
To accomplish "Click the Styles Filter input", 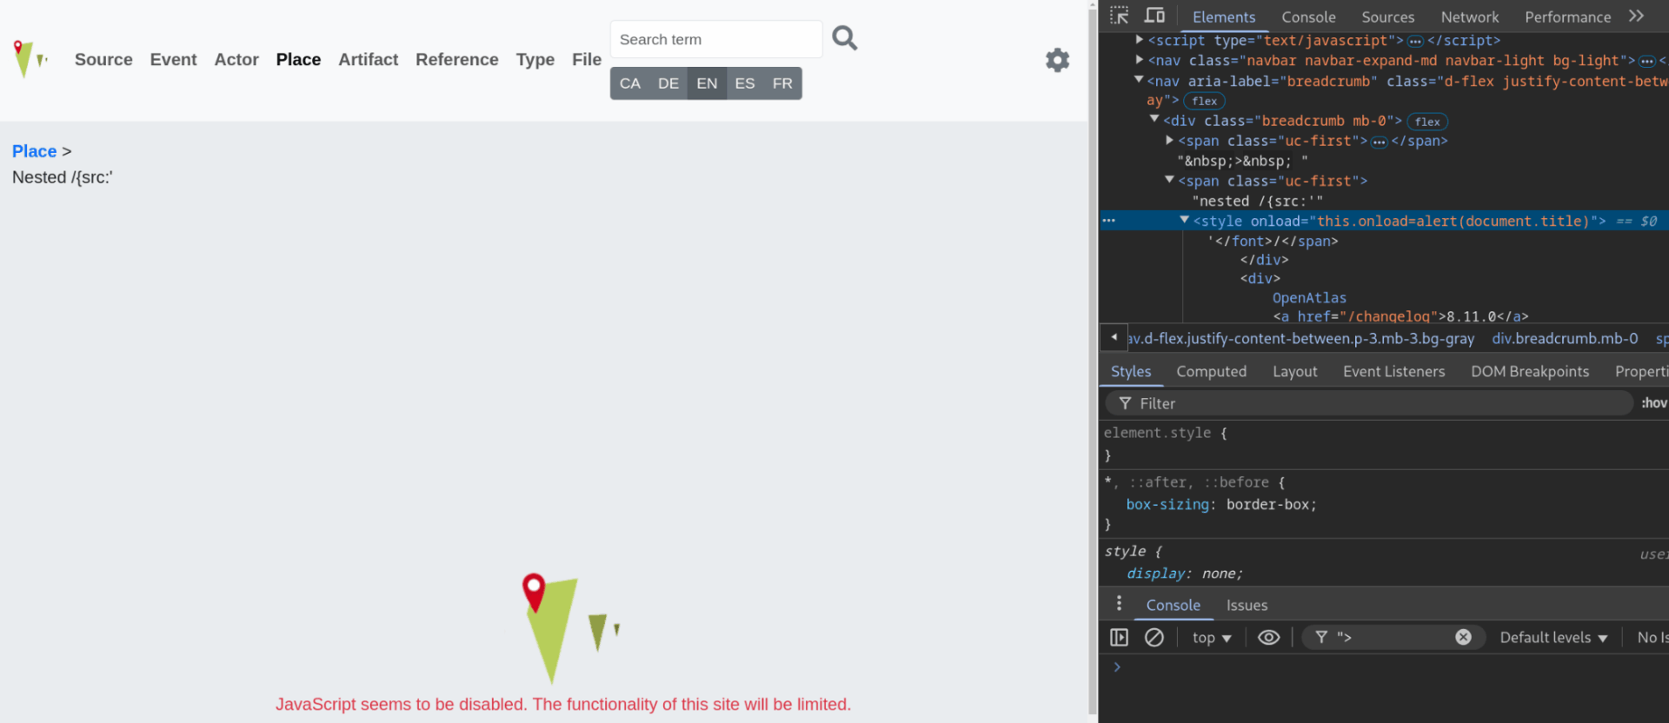I will 1369,403.
